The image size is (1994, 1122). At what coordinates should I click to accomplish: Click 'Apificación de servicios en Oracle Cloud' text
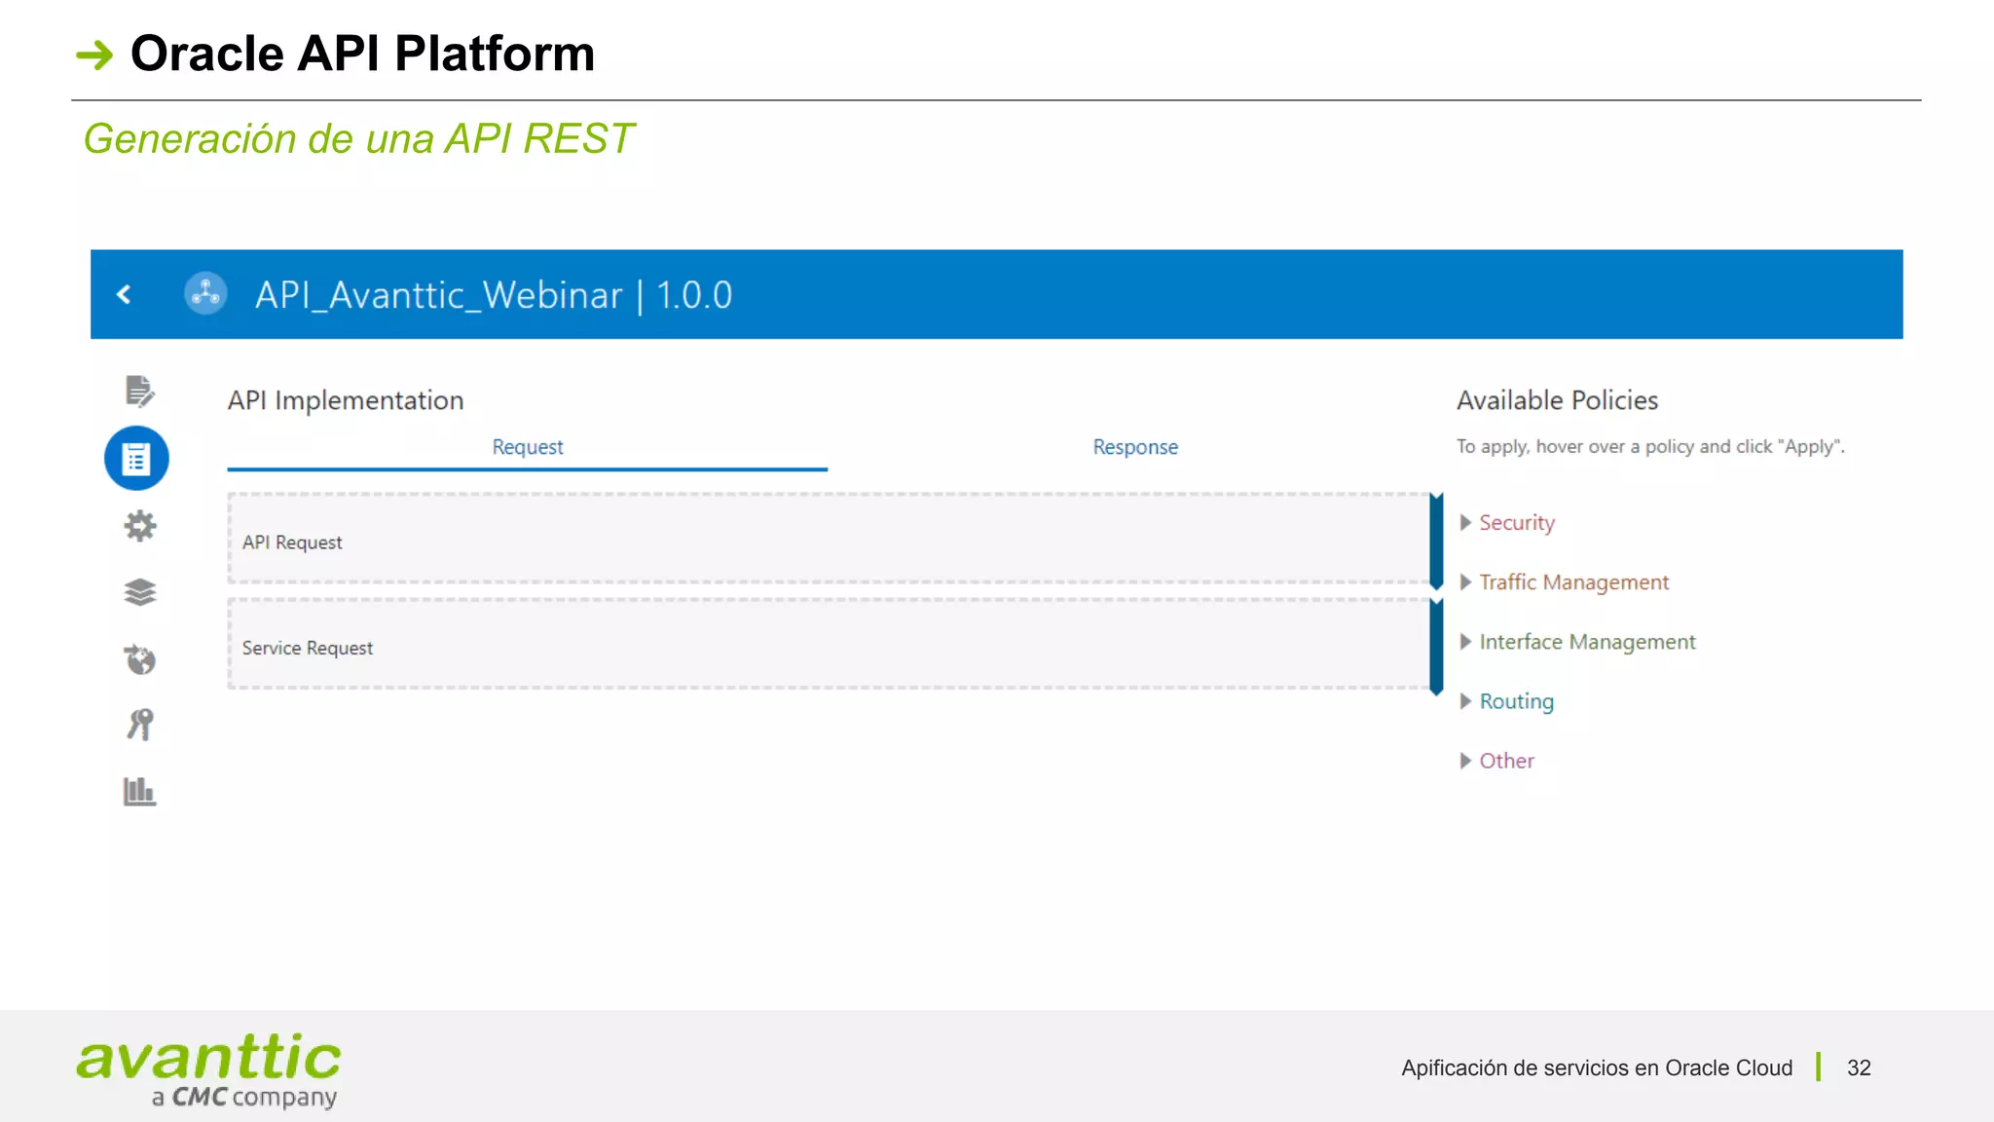pos(1597,1068)
